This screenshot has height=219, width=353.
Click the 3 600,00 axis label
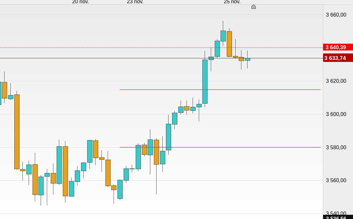tap(336, 114)
